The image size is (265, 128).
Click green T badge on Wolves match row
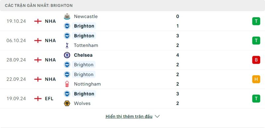pyautogui.click(x=256, y=99)
